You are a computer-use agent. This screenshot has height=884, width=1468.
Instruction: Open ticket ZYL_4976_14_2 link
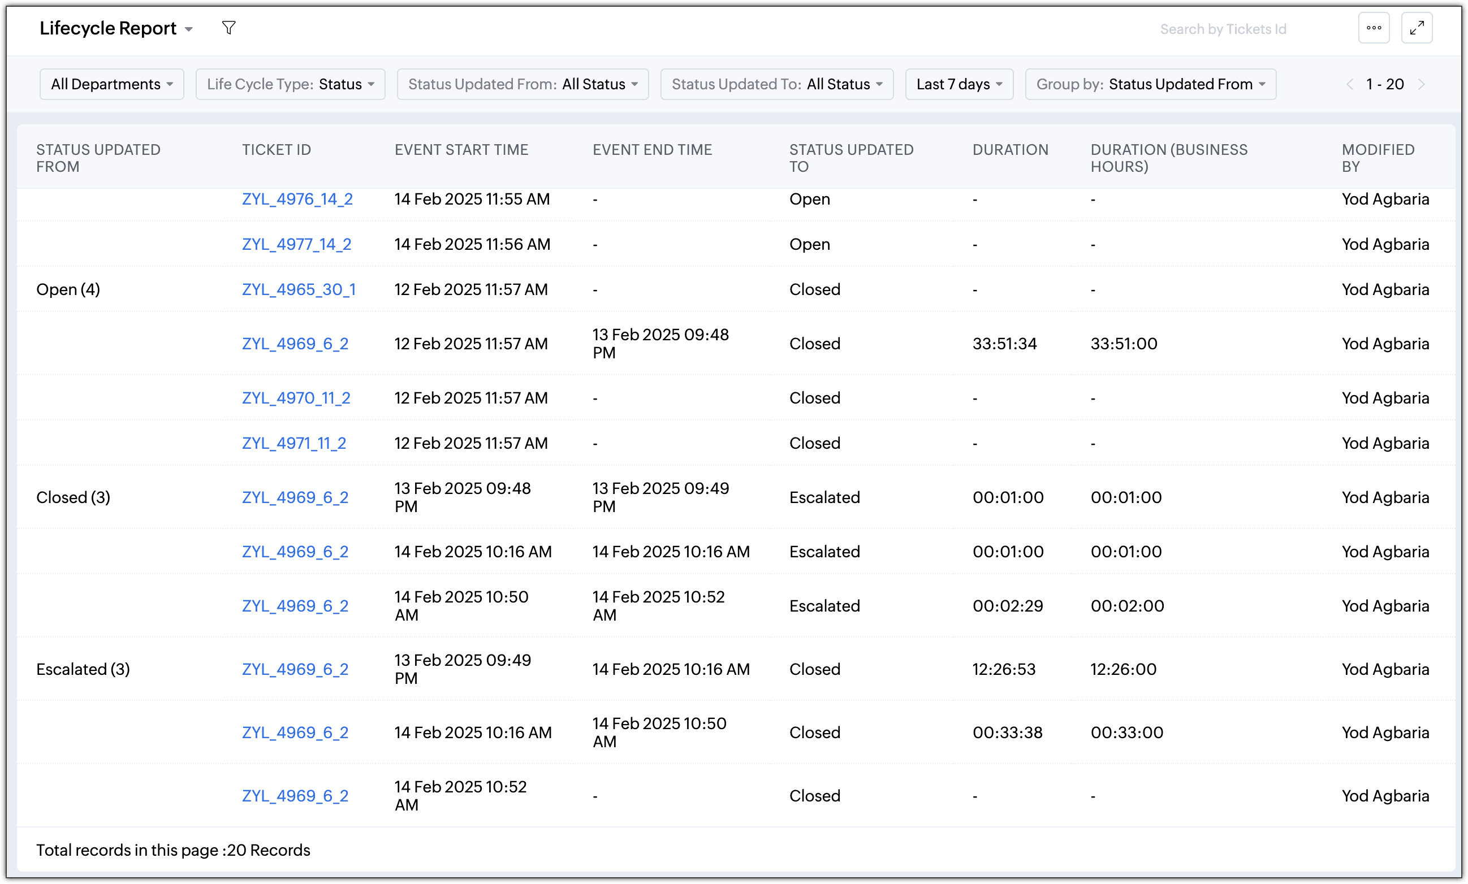pos(297,199)
